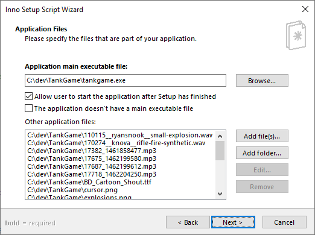This screenshot has height=235, width=315.
Task: Uncheck Allow user to start application after Setup
Action: (28, 96)
